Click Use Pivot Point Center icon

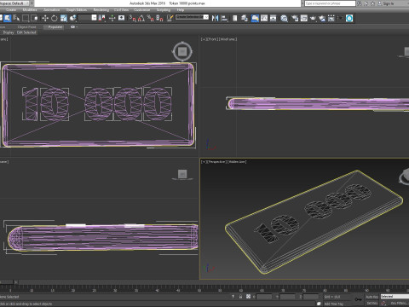tap(101, 19)
